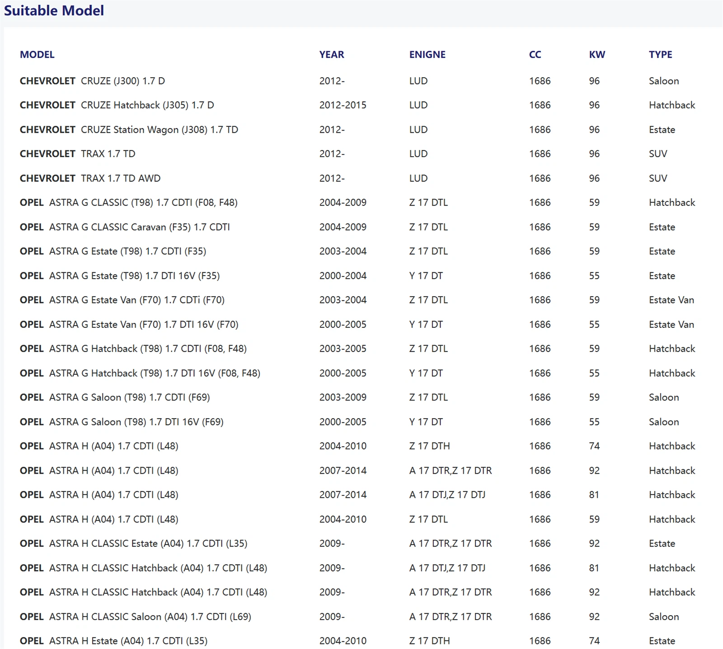Click year 2012-2015 for CRUZE Hatchback
The width and height of the screenshot is (723, 649).
coord(343,105)
